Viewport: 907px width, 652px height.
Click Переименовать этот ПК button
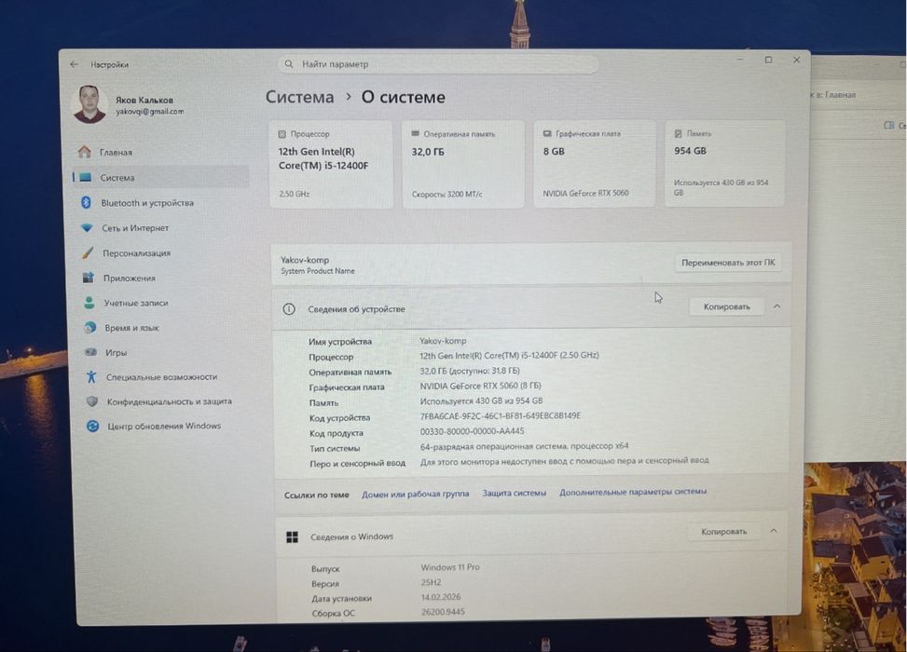tap(728, 263)
